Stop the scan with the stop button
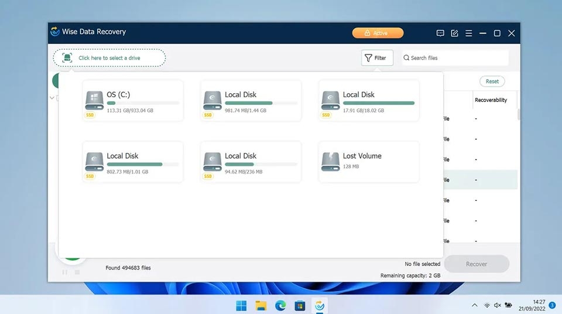 coord(77,272)
